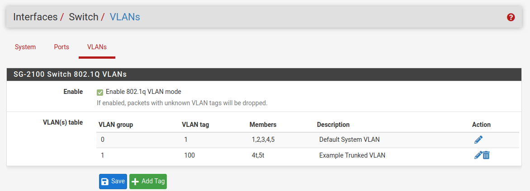Click the floppy disk icon on Save
This screenshot has width=530, height=191.
pos(105,182)
